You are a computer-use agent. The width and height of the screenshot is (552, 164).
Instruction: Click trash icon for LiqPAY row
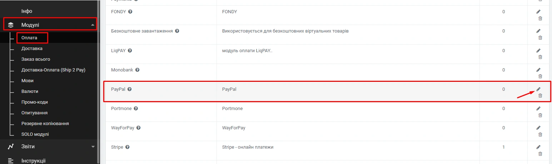[540, 57]
